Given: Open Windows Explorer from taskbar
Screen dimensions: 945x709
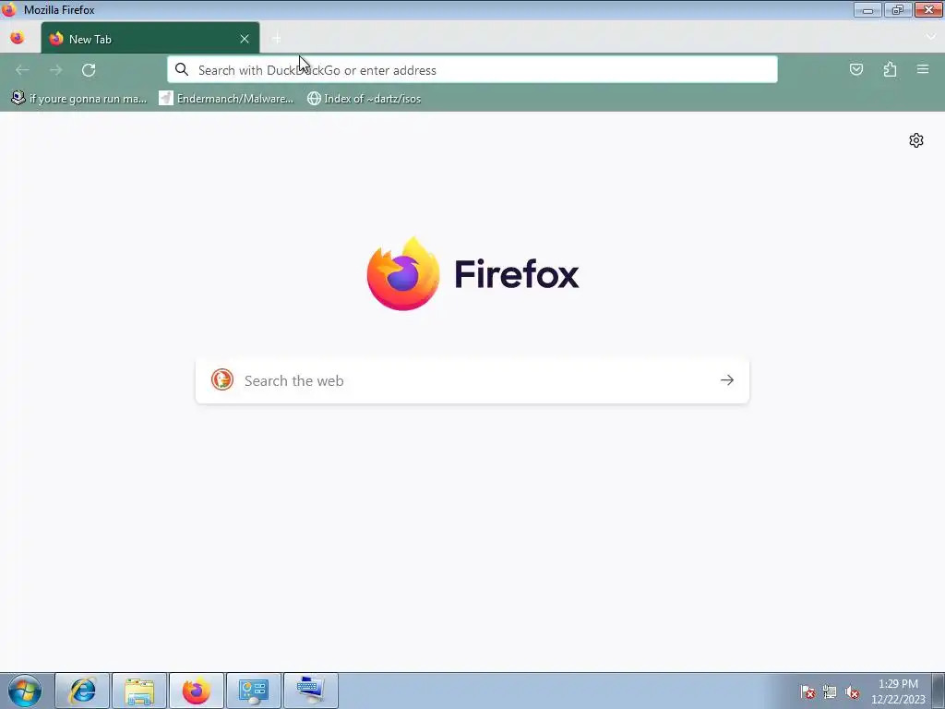Looking at the screenshot, I should click(x=139, y=691).
